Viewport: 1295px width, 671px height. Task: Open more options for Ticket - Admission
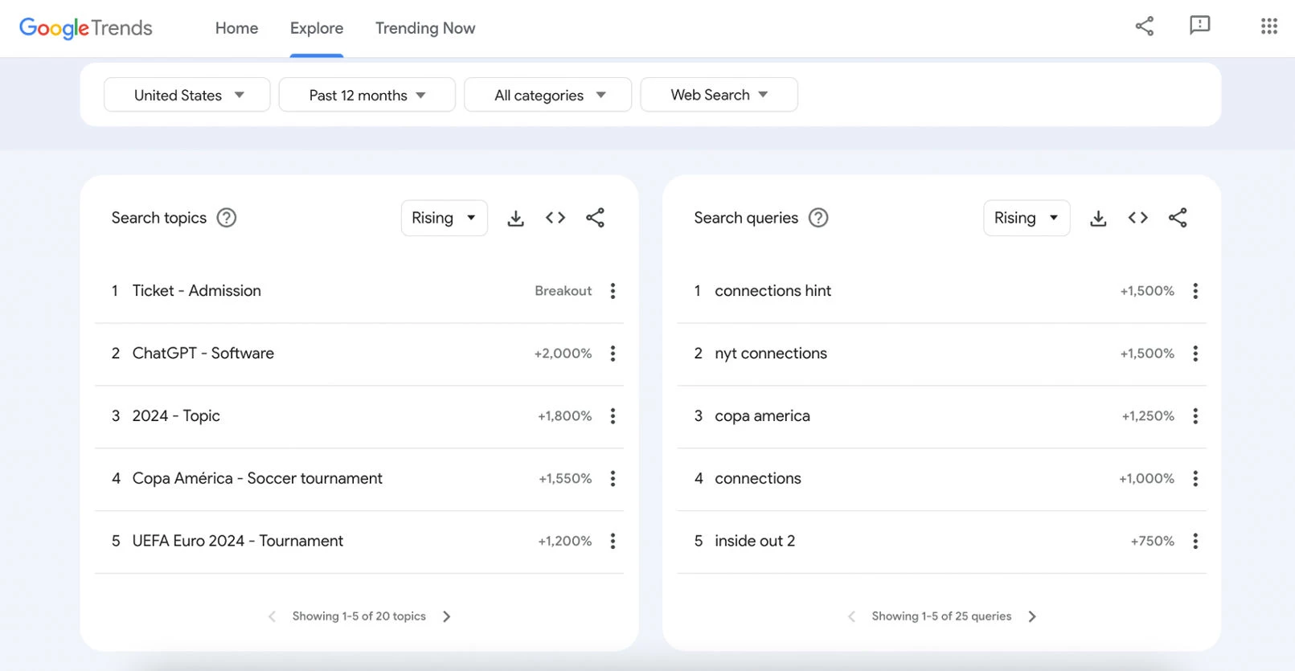pyautogui.click(x=613, y=291)
